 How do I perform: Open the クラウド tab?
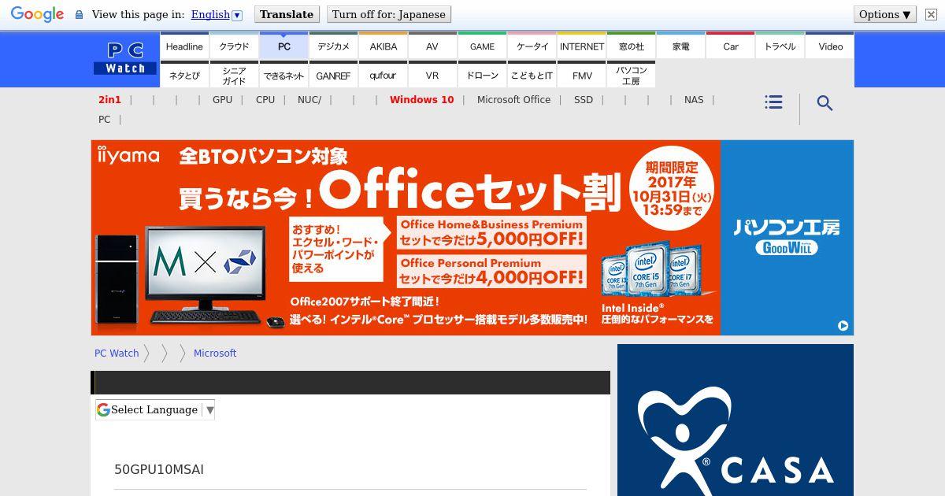click(x=234, y=46)
